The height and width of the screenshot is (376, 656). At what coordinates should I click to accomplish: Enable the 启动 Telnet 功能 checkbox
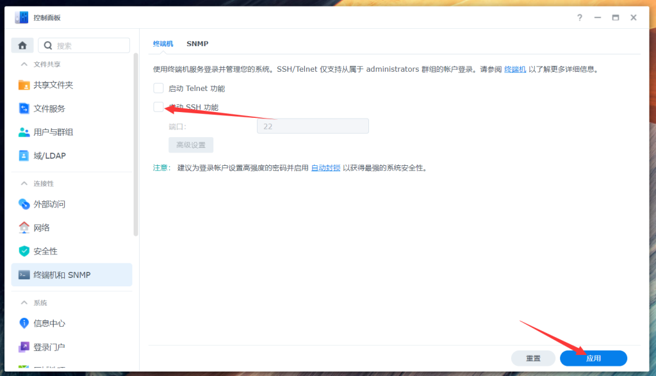coord(158,88)
